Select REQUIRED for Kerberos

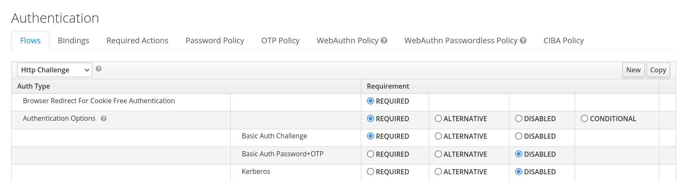[x=370, y=172]
